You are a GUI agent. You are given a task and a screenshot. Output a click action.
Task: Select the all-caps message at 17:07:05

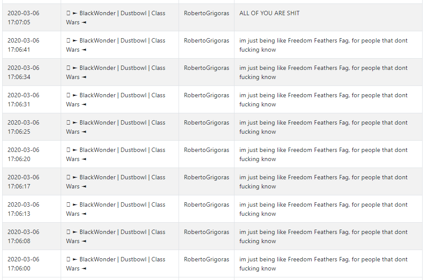[x=269, y=13]
